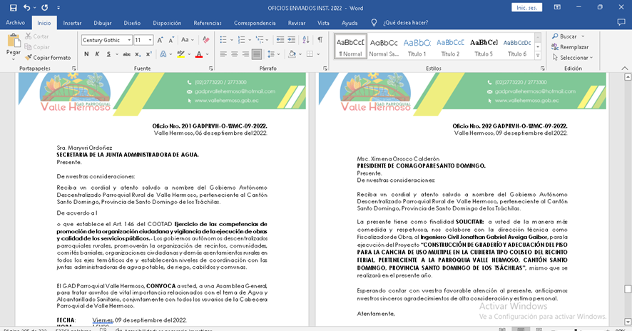Switch to the Insertar ribbon tab
Viewport: 632px width, 331px height.
coord(72,23)
